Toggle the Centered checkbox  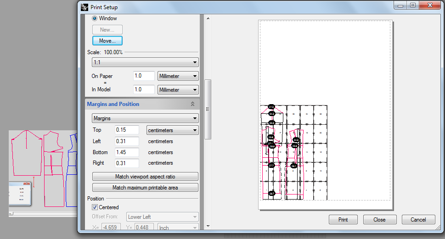point(95,207)
